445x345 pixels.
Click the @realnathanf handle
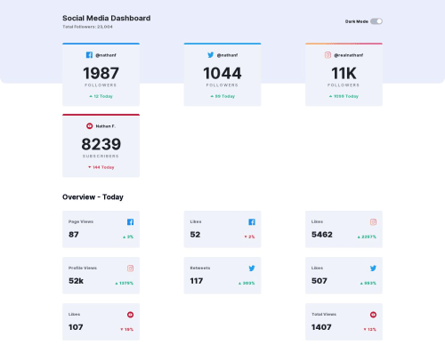tap(349, 55)
